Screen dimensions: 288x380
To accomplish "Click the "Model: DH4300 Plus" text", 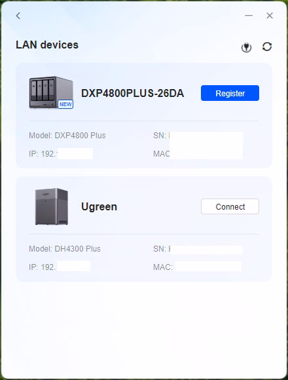I will [65, 249].
